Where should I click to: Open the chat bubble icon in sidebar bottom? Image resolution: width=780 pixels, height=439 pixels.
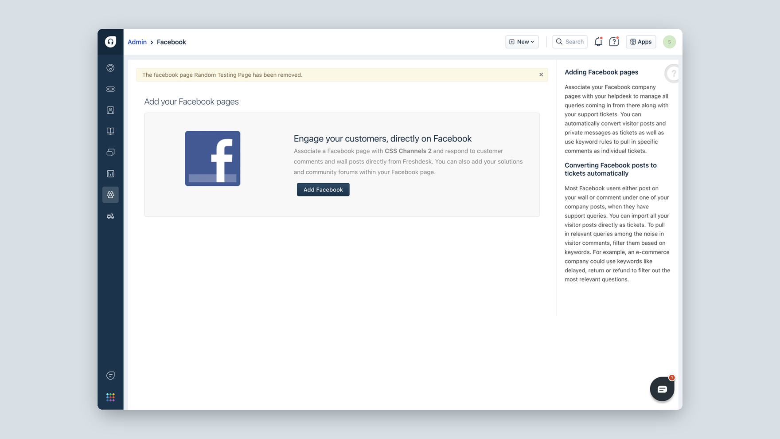110,376
